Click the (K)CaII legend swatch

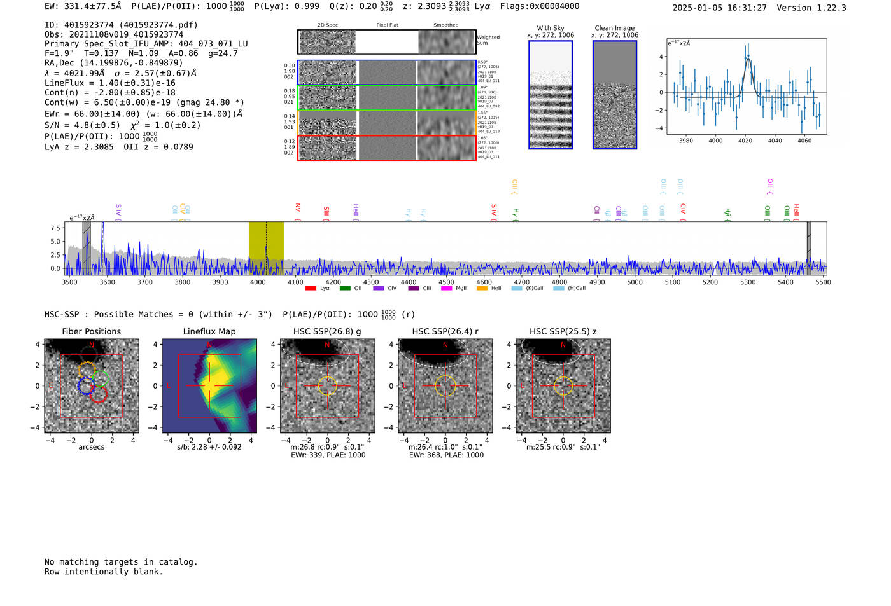coord(517,289)
